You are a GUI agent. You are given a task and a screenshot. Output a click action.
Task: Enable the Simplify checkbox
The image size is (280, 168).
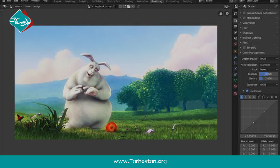coord(244,48)
